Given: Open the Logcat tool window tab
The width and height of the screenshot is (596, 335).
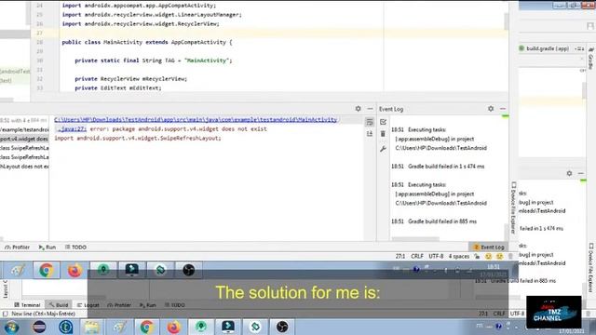Looking at the screenshot, I should click(x=88, y=305).
